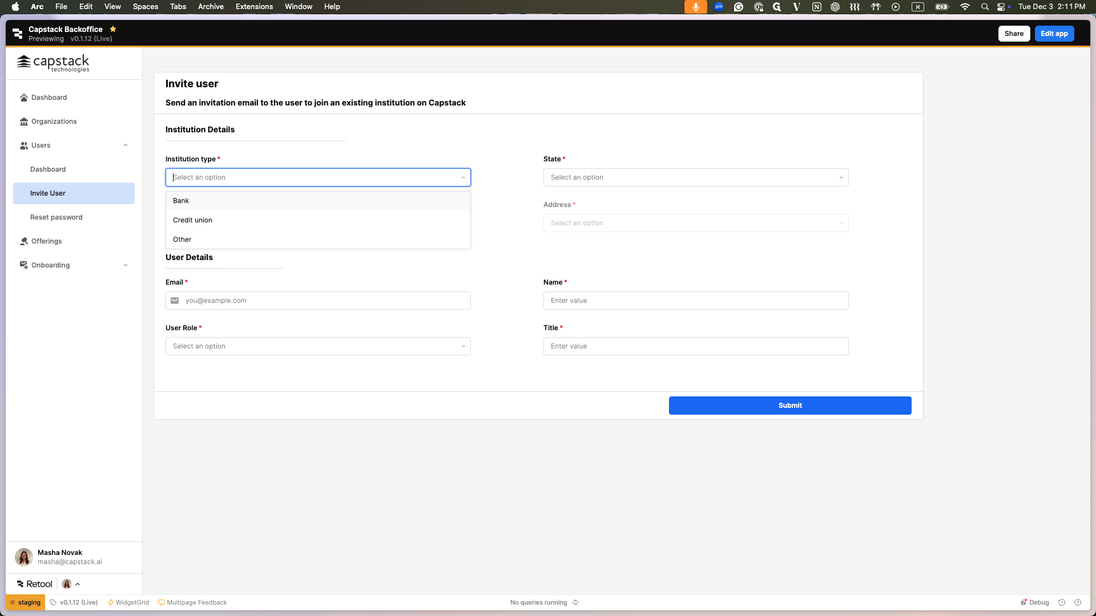This screenshot has height=616, width=1096.
Task: Click the history clock icon in status bar
Action: (1062, 602)
